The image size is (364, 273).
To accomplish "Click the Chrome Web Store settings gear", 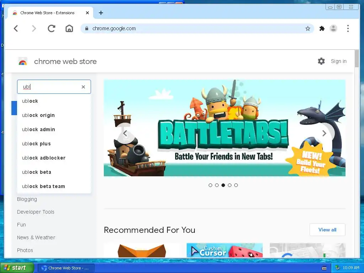I will tap(321, 61).
